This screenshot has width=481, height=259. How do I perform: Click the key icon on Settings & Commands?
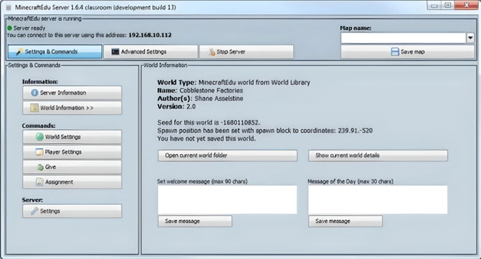tap(19, 52)
